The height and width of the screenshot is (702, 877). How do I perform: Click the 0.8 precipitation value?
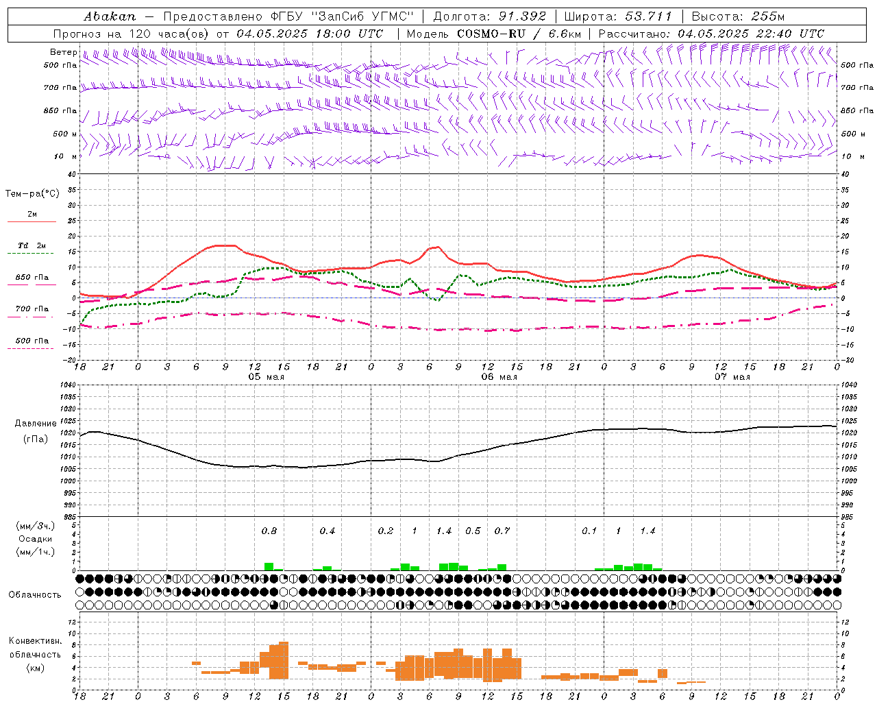269,531
